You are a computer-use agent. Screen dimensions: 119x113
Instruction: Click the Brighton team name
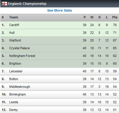(x=15, y=63)
